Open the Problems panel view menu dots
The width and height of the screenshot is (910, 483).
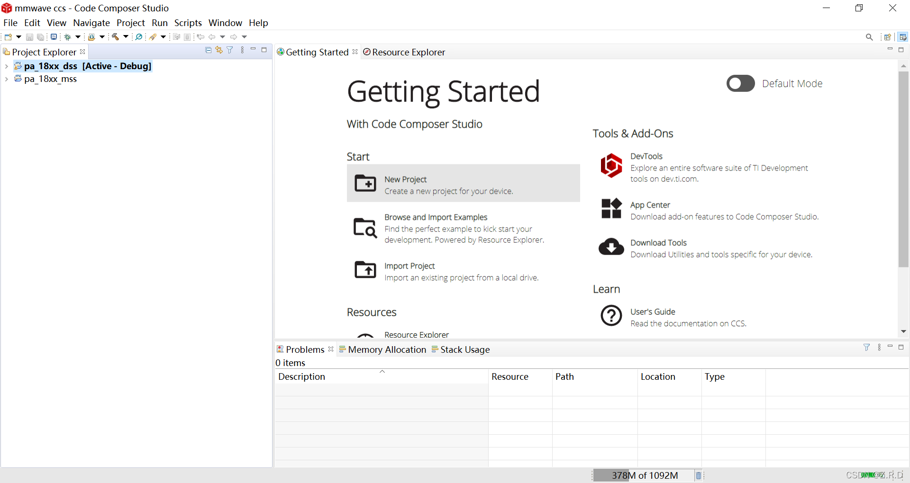click(879, 348)
